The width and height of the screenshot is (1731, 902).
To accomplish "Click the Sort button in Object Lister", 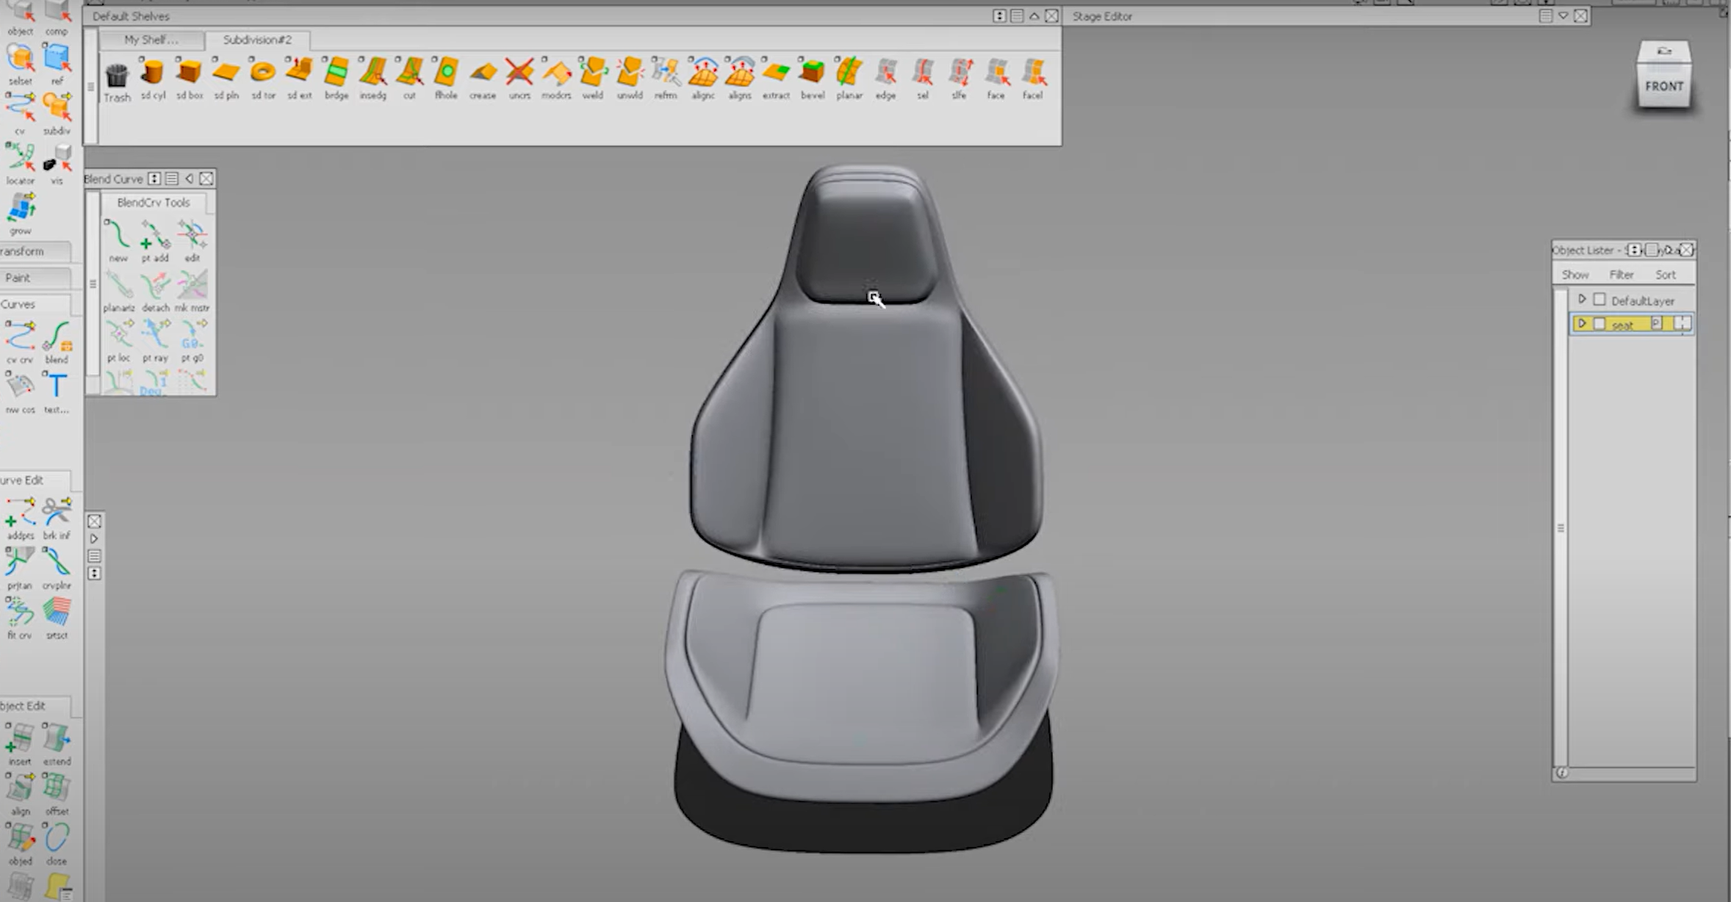I will [x=1666, y=275].
